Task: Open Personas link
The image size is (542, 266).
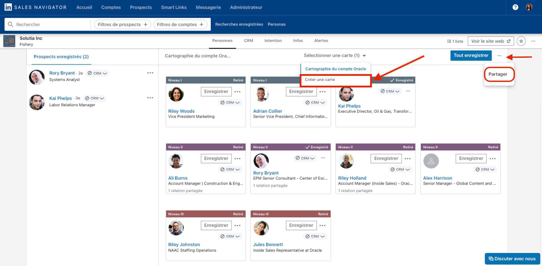Action: coord(276,24)
